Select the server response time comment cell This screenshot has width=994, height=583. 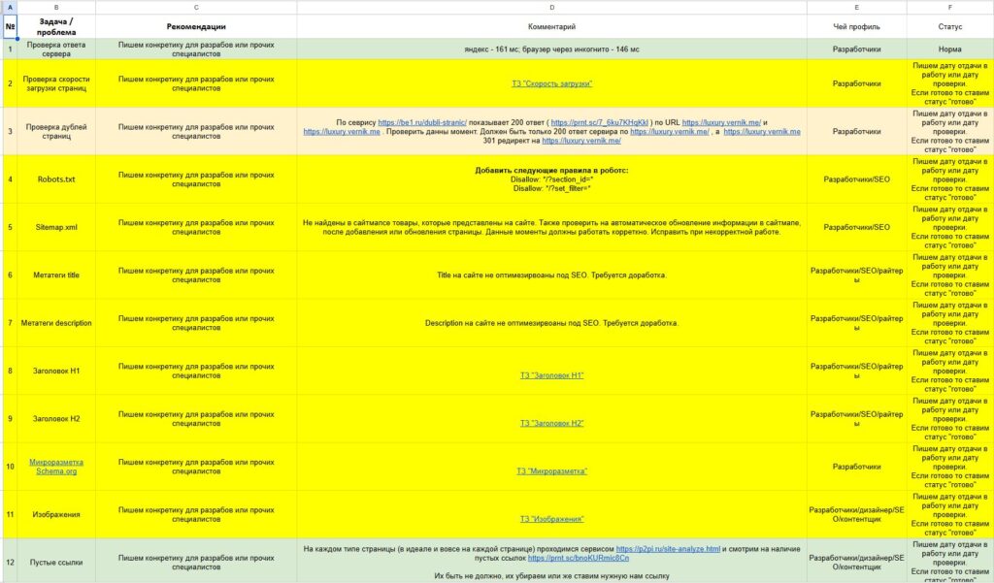(x=551, y=49)
